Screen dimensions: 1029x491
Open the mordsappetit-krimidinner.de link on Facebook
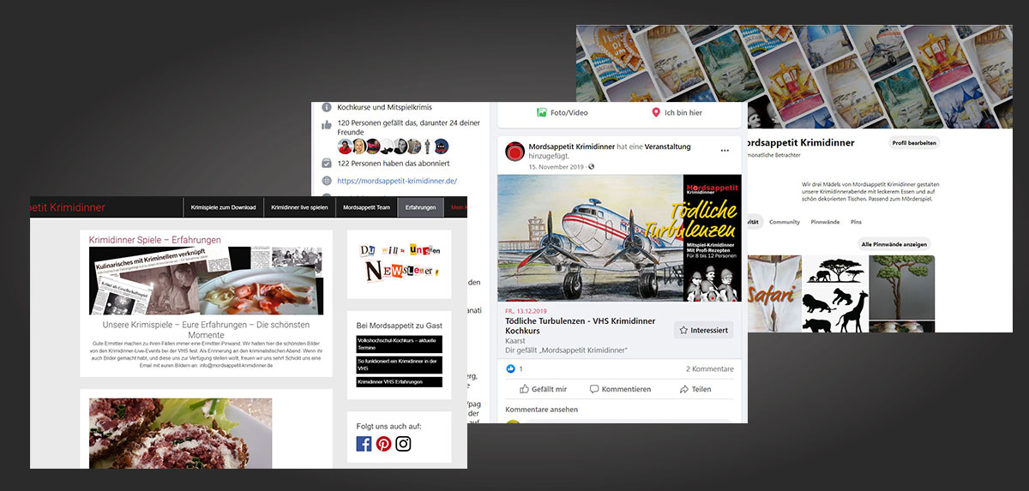coord(397,181)
